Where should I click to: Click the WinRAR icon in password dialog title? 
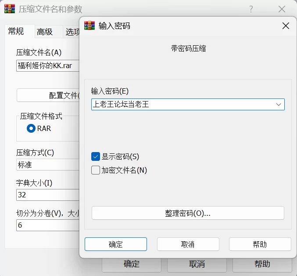(x=89, y=25)
